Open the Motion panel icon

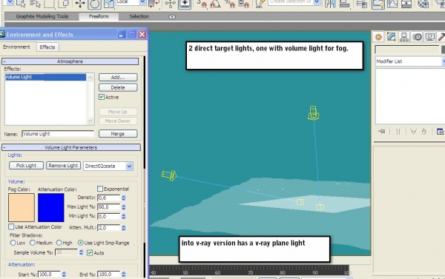[417, 37]
